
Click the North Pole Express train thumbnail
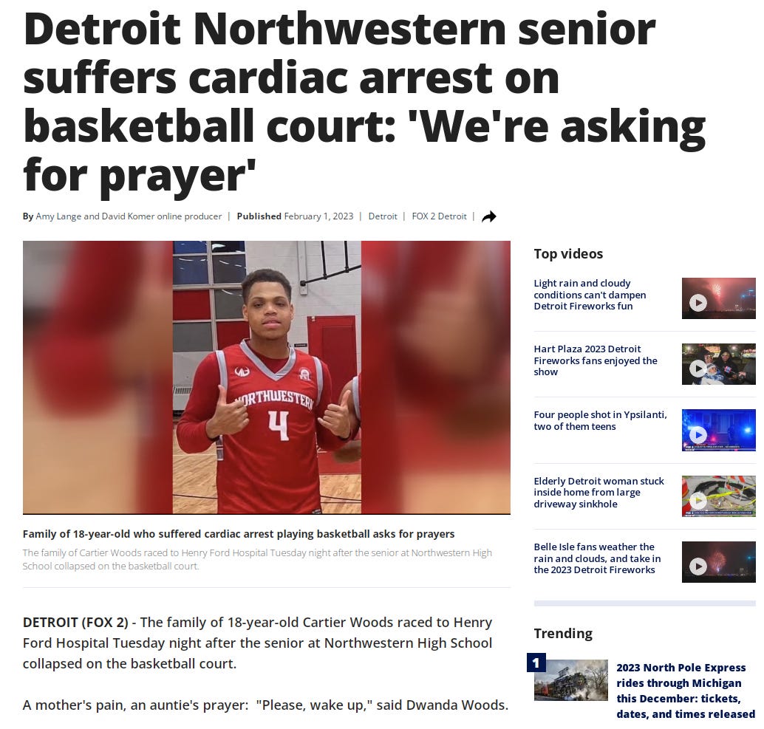pos(571,680)
